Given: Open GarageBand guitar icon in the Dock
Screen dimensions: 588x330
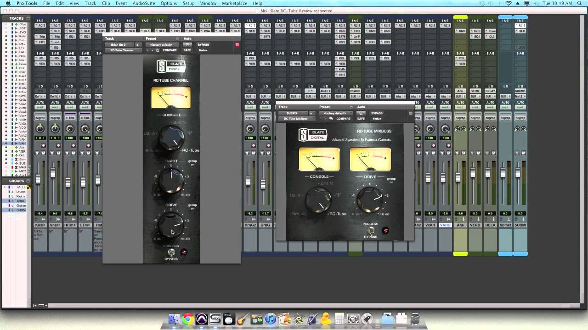Looking at the screenshot, I should pos(243,319).
